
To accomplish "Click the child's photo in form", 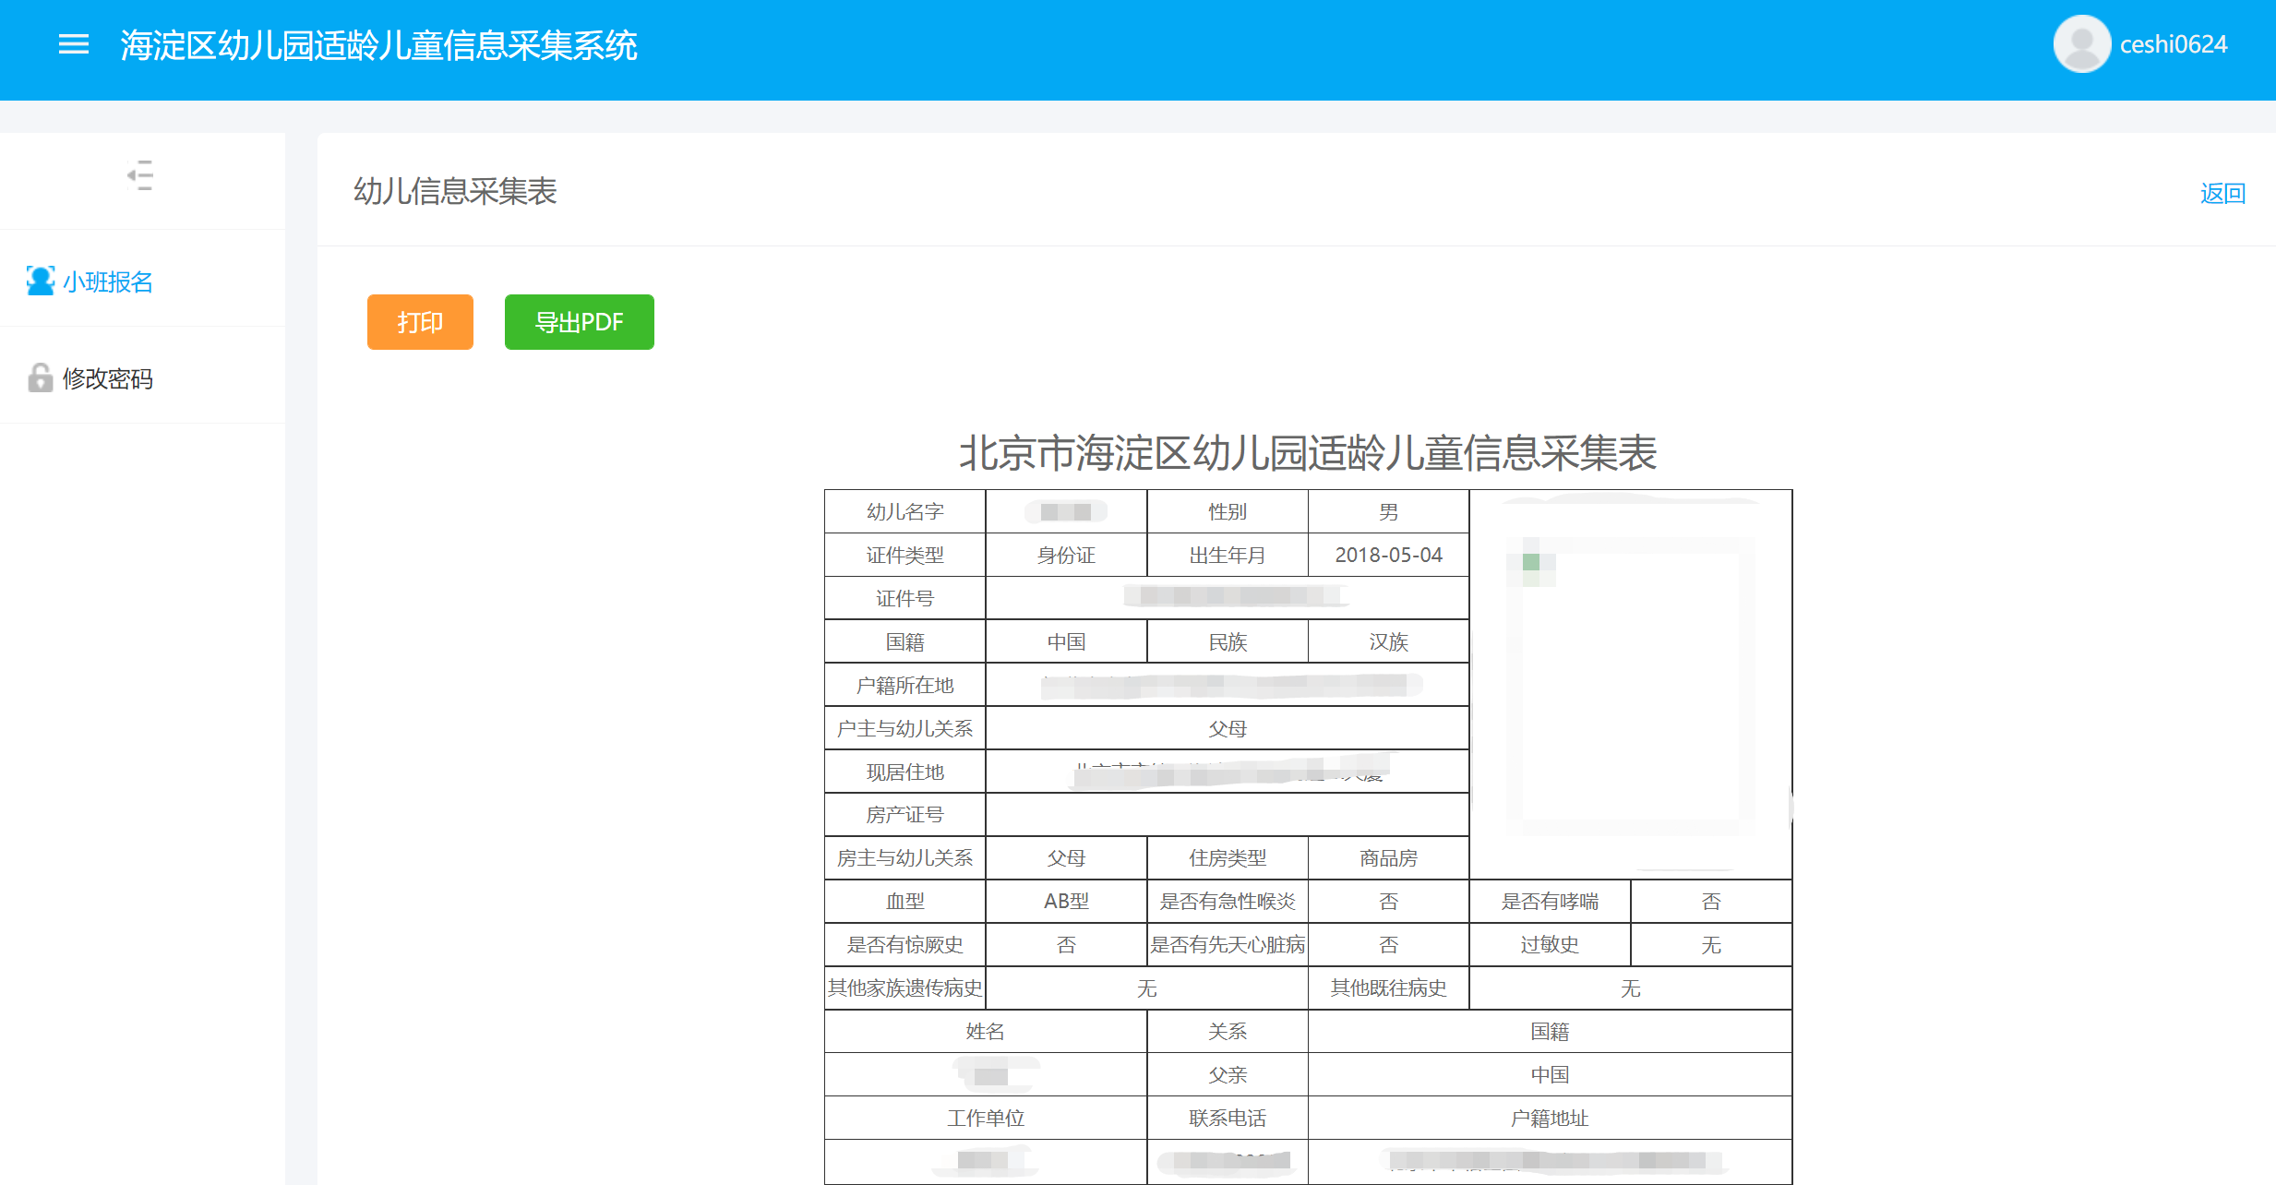I will click(1630, 685).
